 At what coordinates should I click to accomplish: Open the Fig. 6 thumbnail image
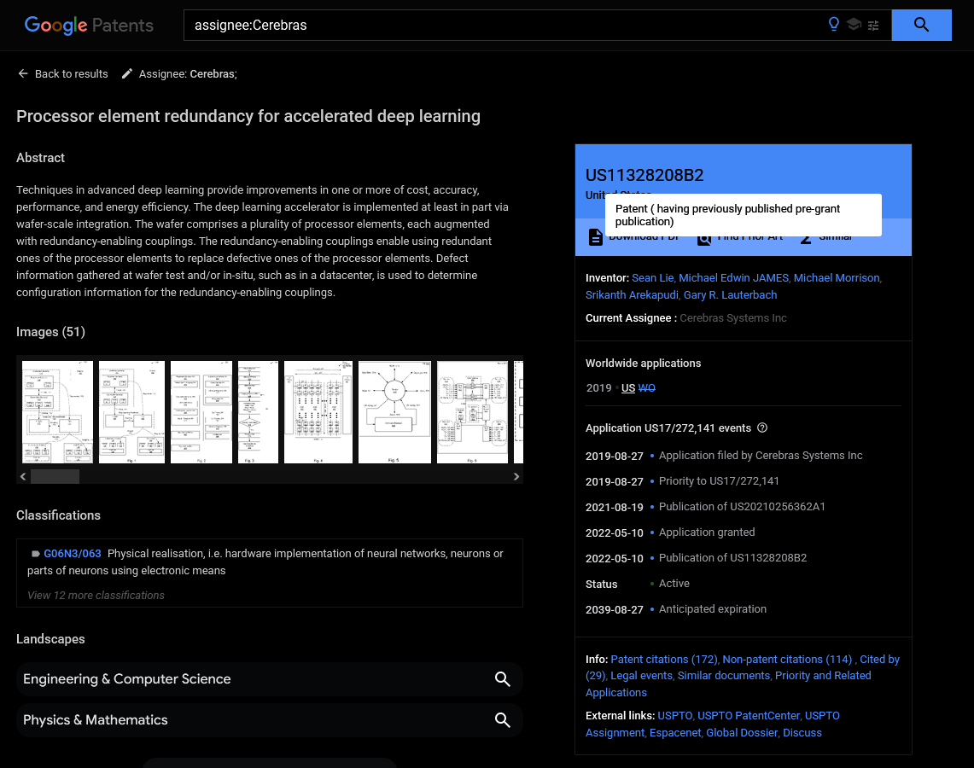[x=472, y=412]
